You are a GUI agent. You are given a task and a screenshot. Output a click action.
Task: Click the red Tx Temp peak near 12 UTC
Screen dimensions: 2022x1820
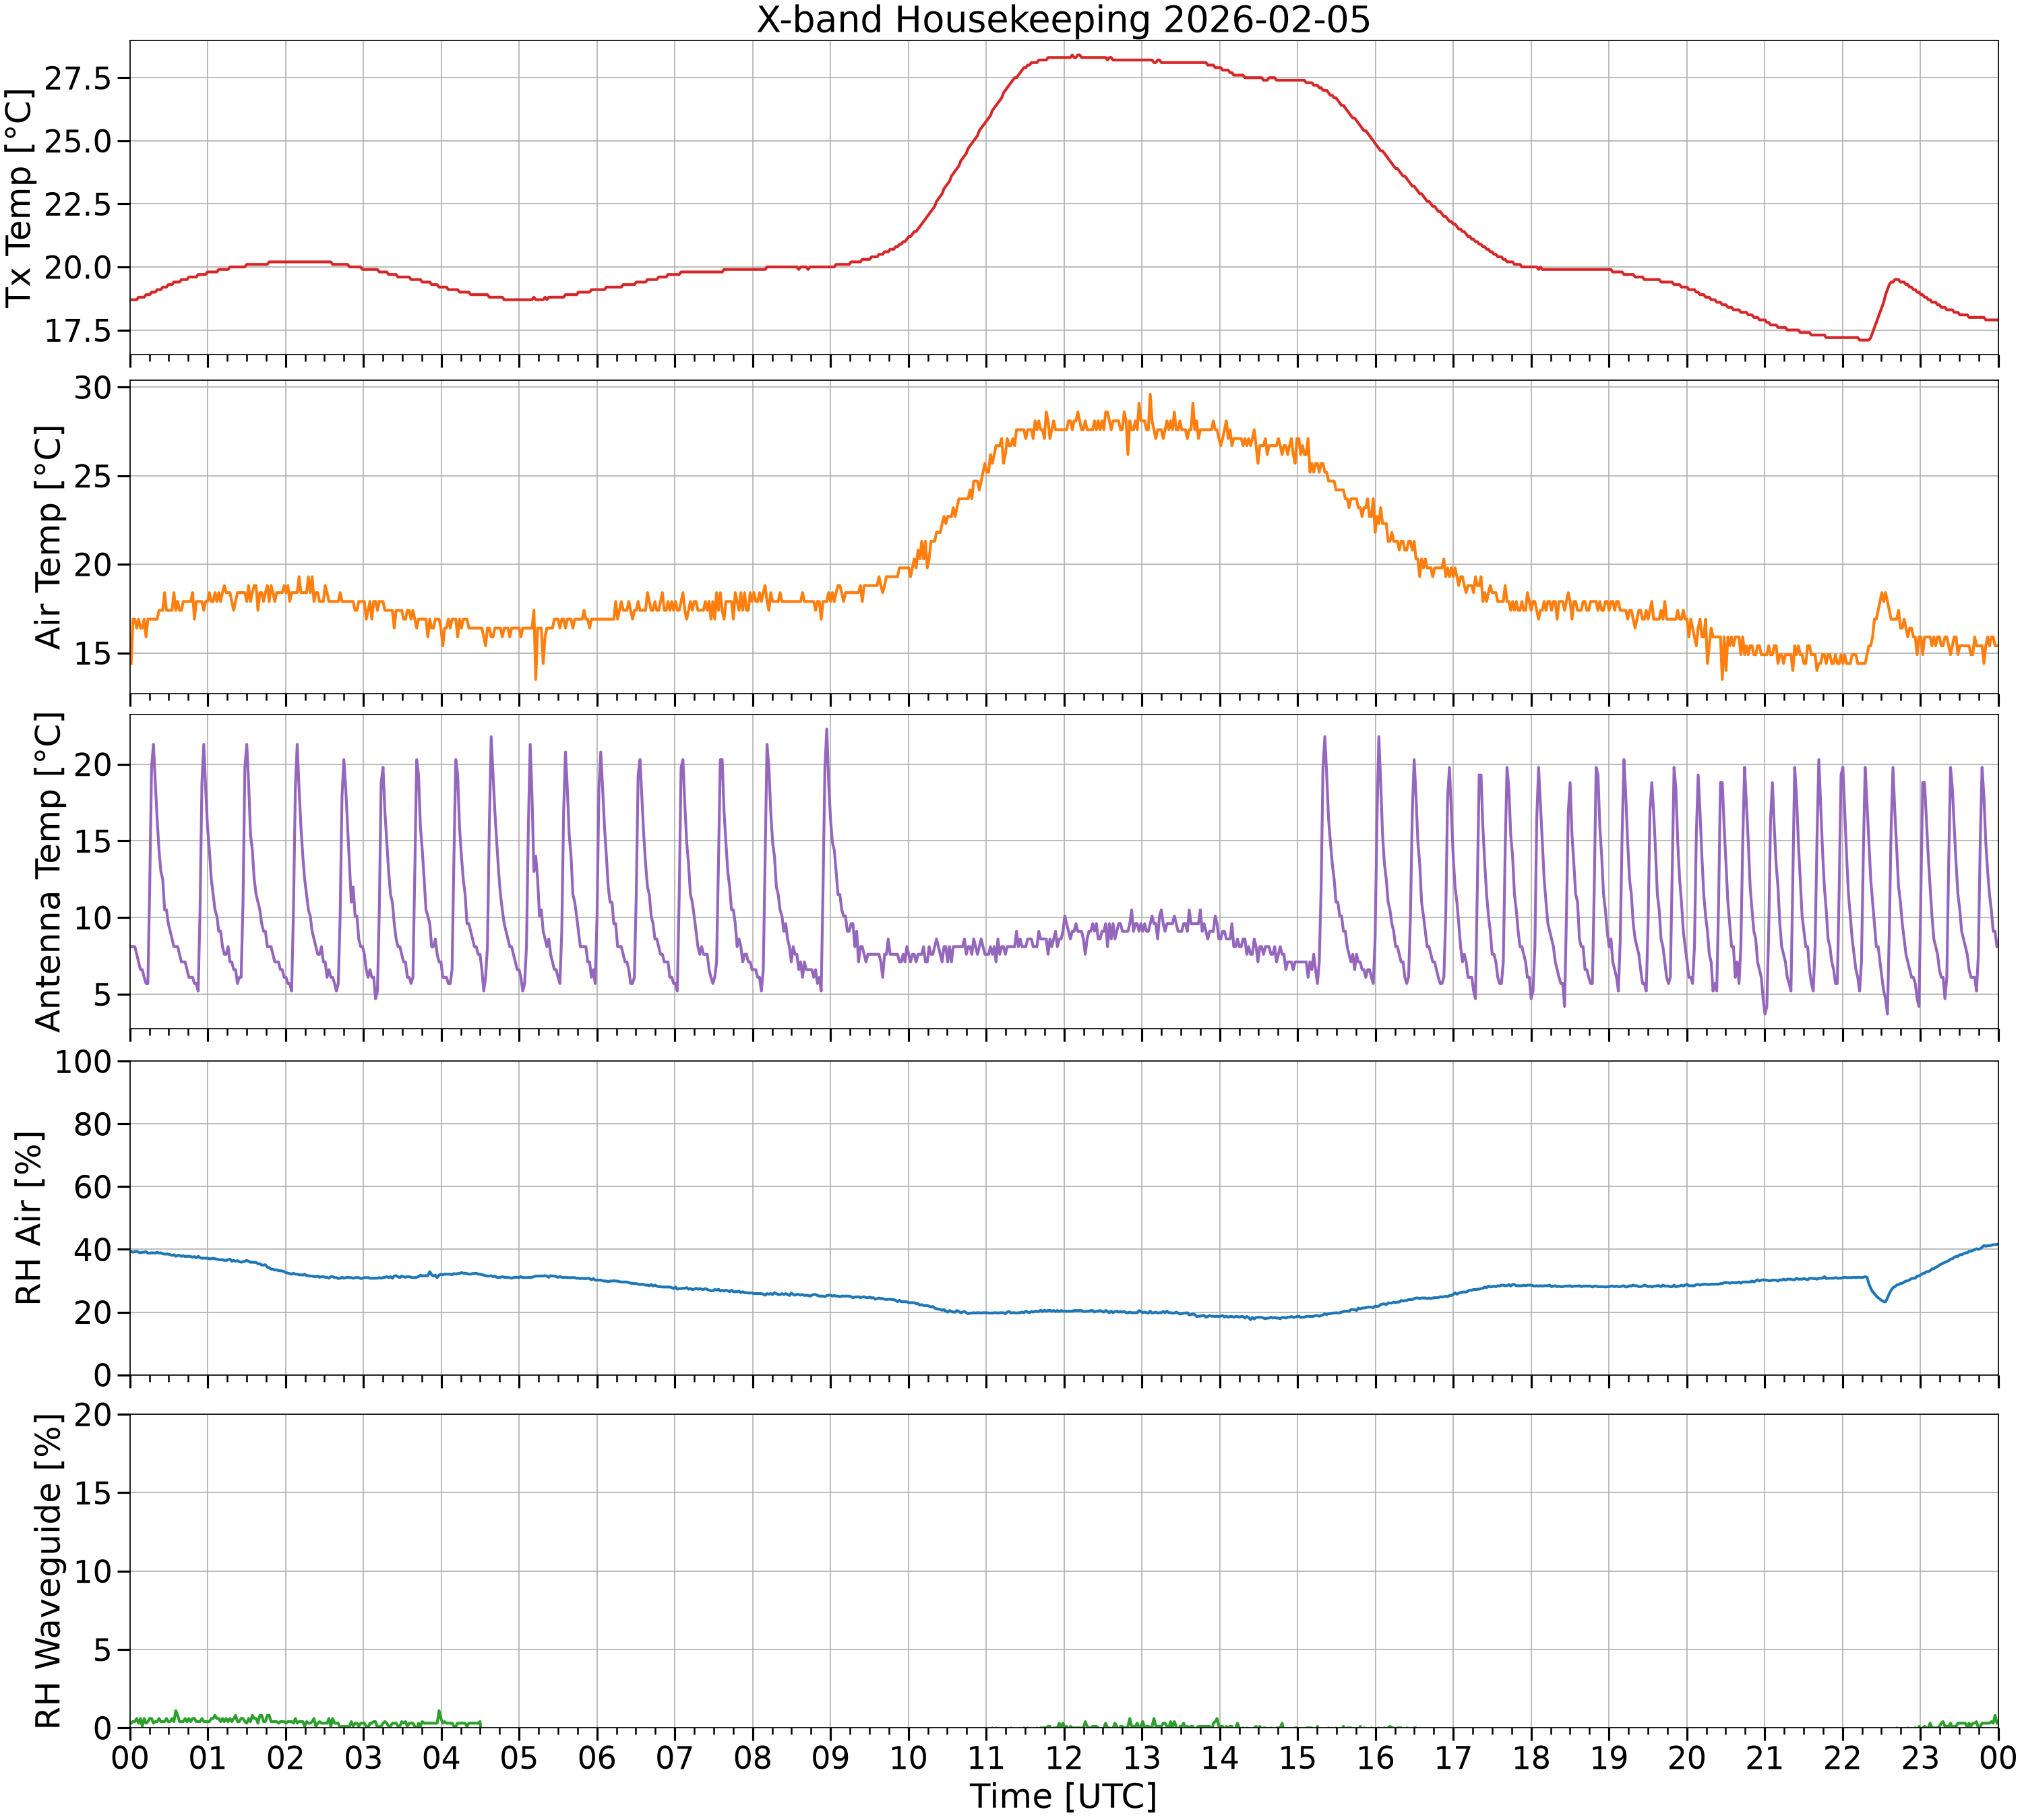(1076, 56)
